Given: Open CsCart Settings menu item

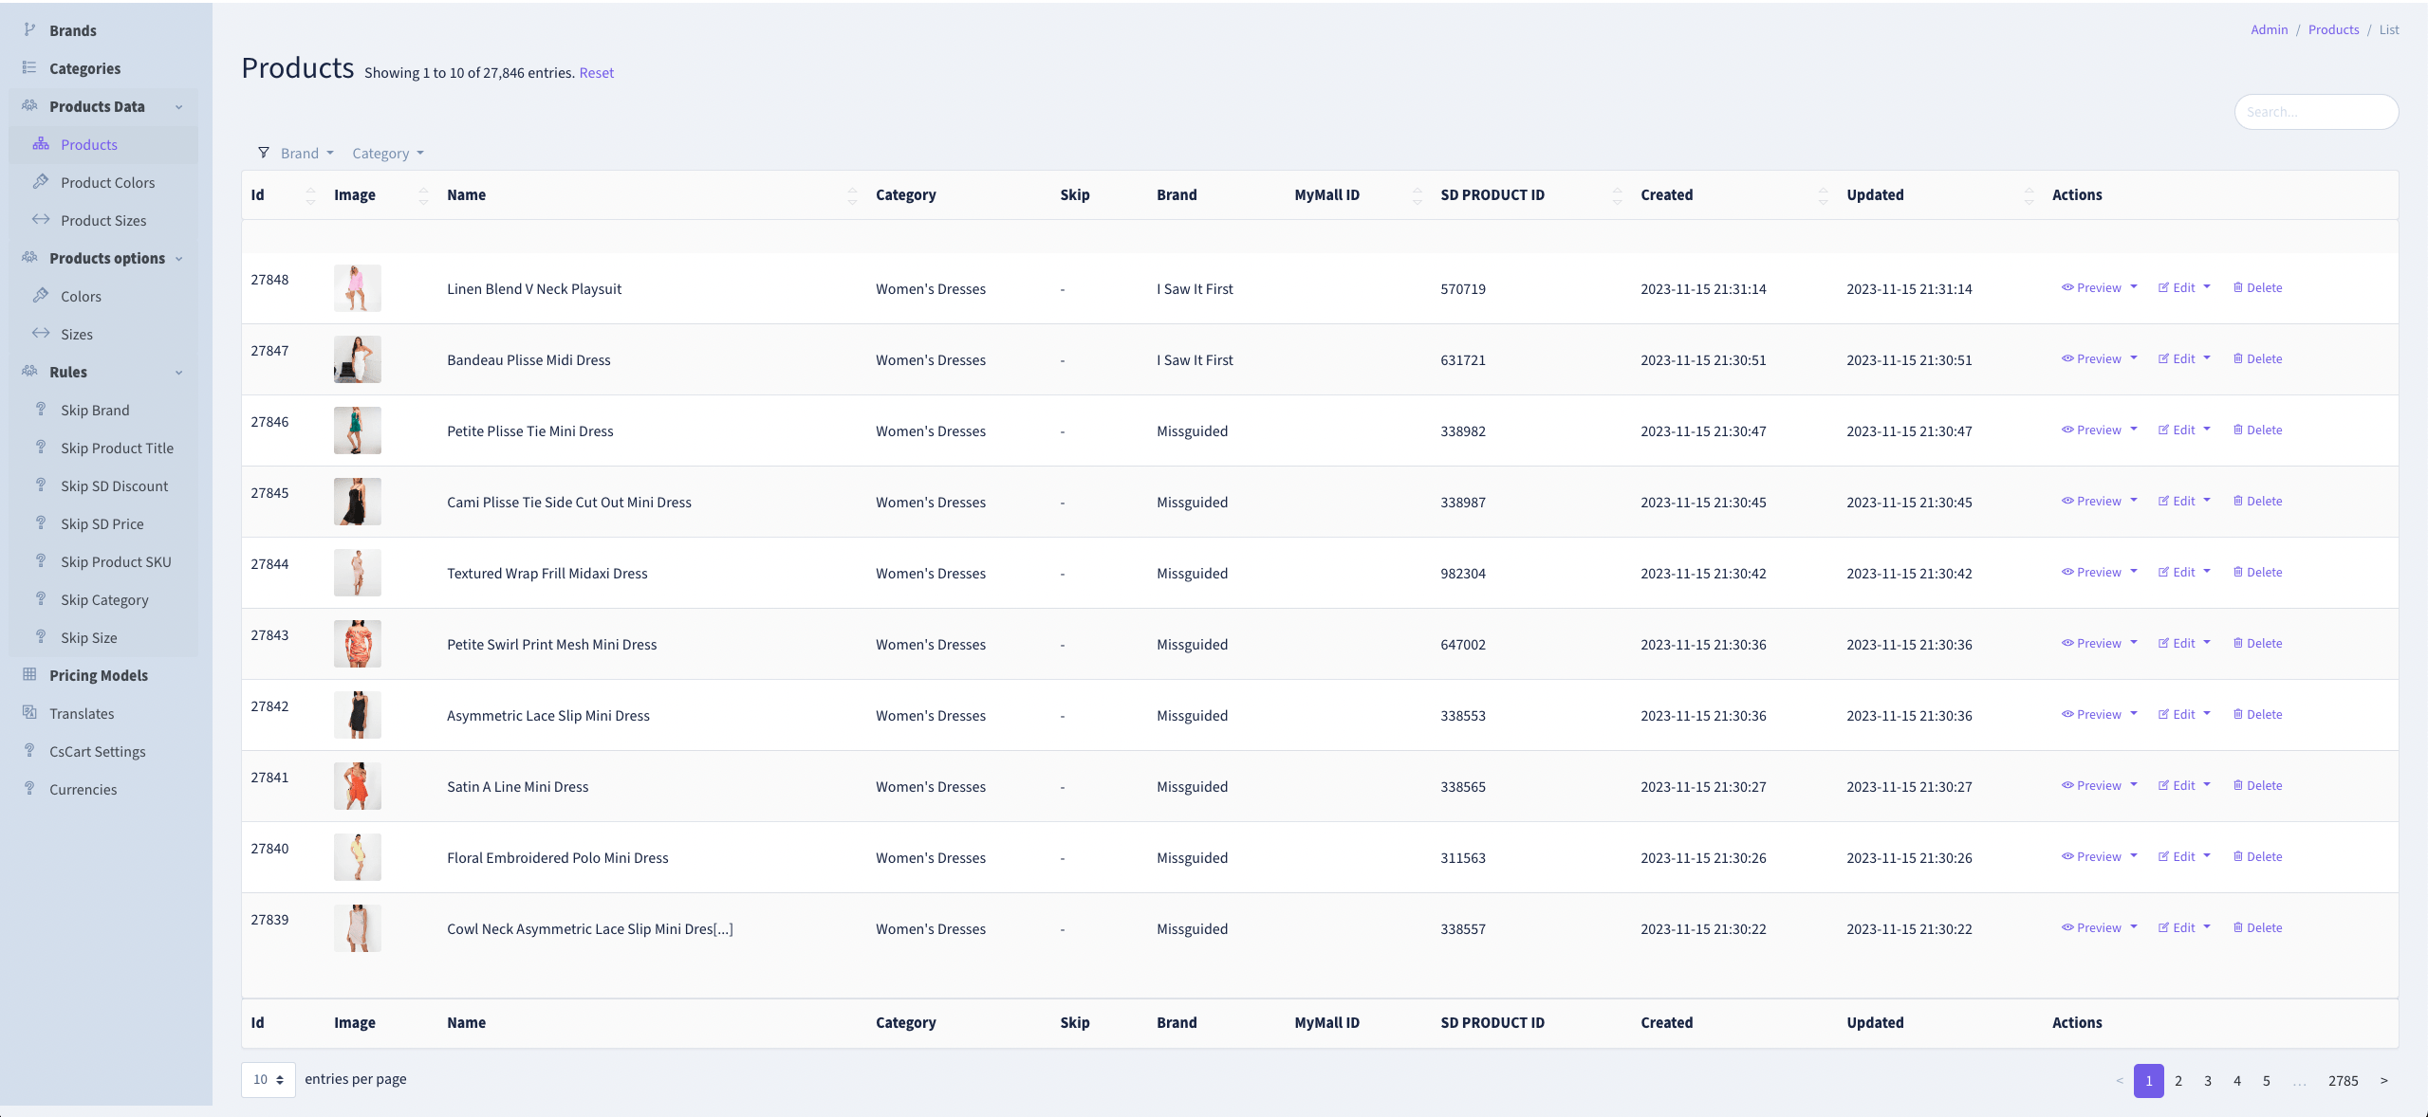Looking at the screenshot, I should tap(97, 751).
